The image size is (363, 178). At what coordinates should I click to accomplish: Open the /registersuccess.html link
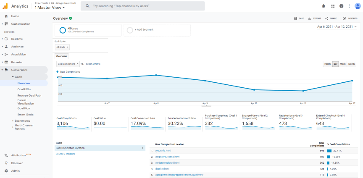(167, 157)
